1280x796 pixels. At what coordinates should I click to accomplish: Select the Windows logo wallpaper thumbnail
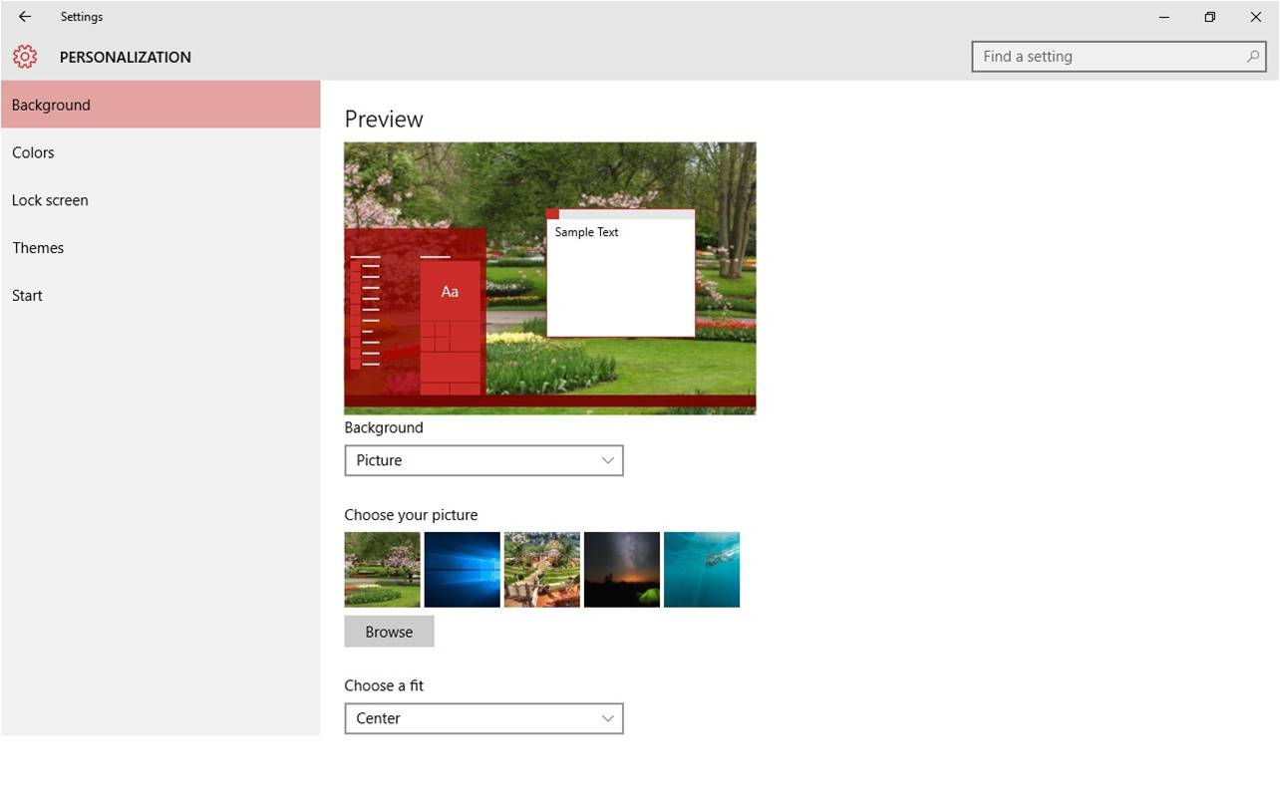pos(462,569)
